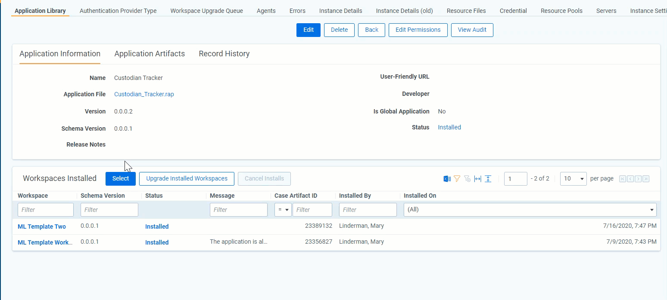Go to the Agents tab
This screenshot has height=300, width=667.
click(x=266, y=11)
